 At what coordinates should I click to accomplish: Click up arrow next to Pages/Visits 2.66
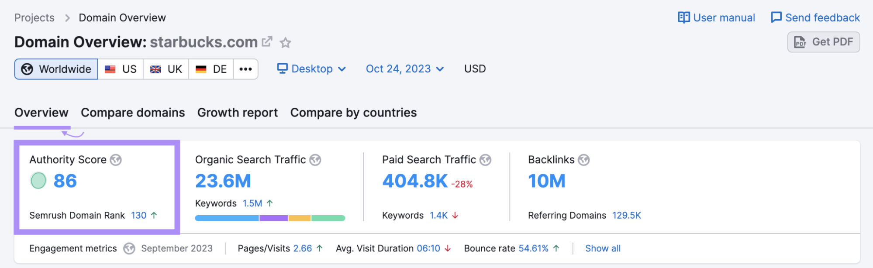point(319,248)
